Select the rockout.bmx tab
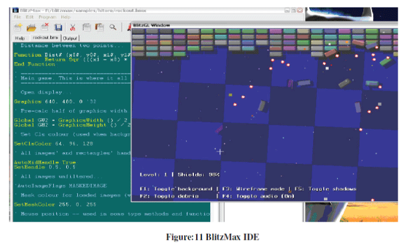410x248 pixels. [45, 38]
